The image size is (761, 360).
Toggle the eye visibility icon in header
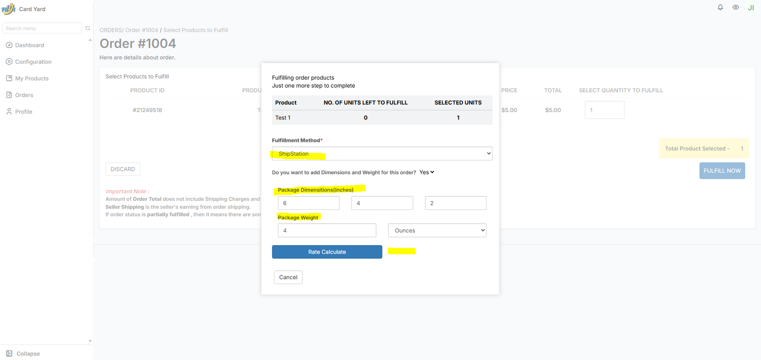pos(735,7)
